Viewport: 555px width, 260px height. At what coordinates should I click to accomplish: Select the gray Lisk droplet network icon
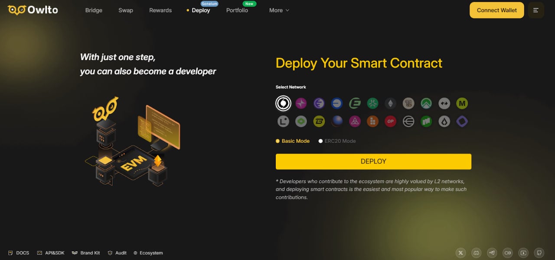444,122
